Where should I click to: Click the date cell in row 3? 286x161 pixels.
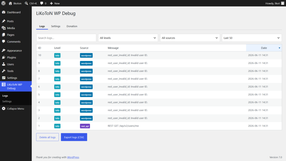click(258, 110)
